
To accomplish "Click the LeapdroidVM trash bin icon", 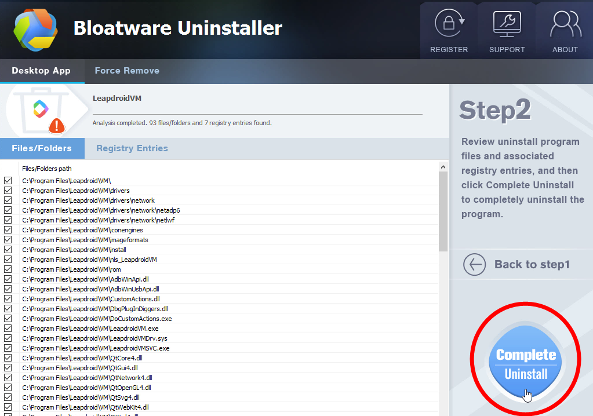I will tap(41, 110).
